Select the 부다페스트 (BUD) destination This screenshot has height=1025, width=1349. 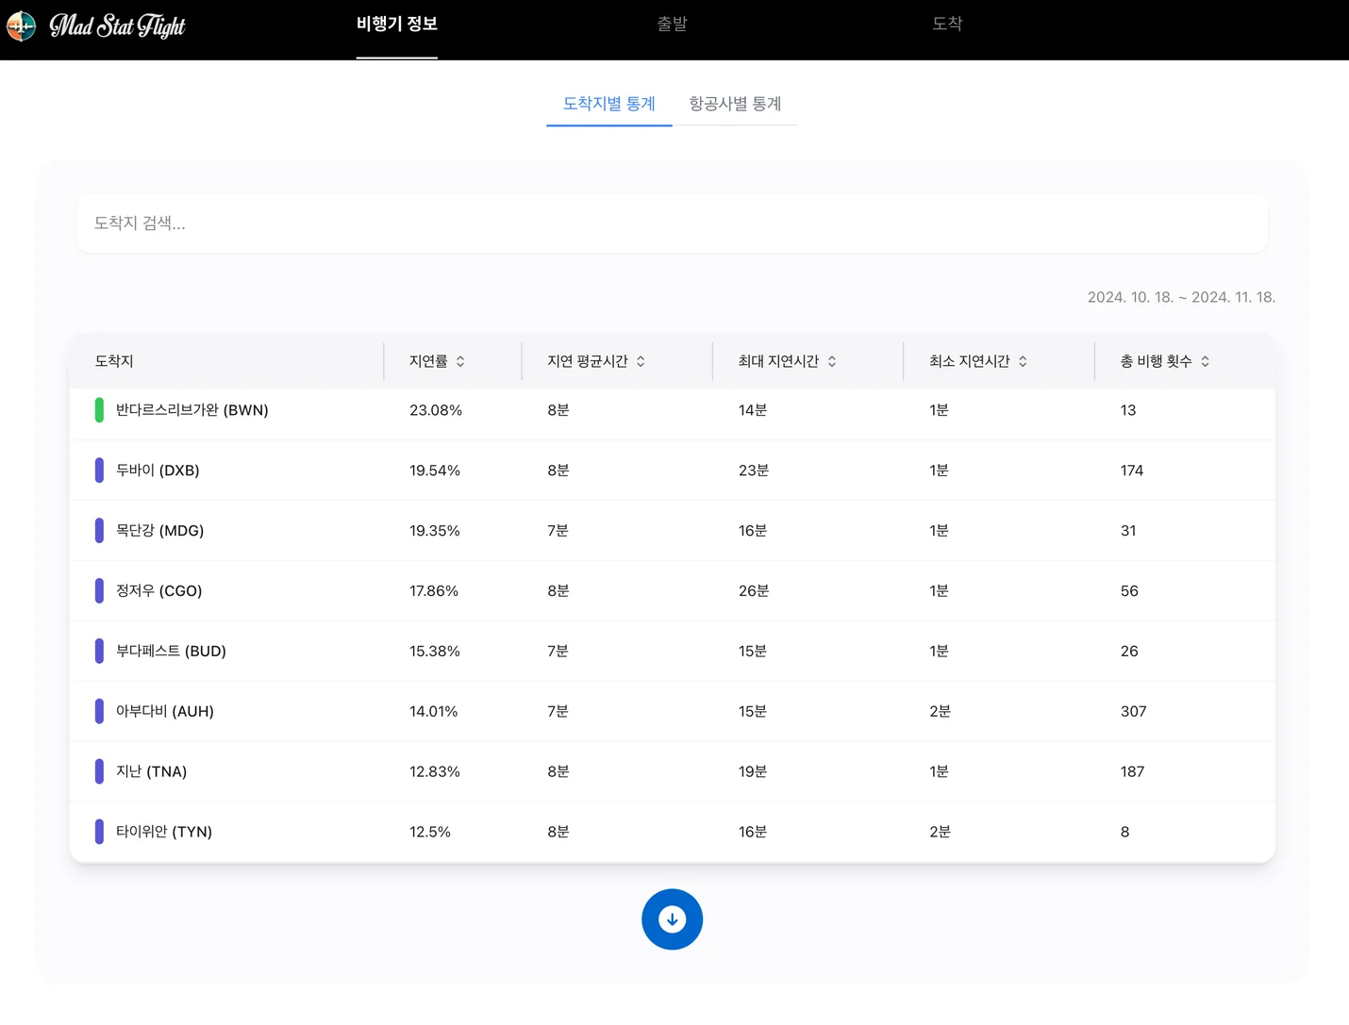pos(171,652)
